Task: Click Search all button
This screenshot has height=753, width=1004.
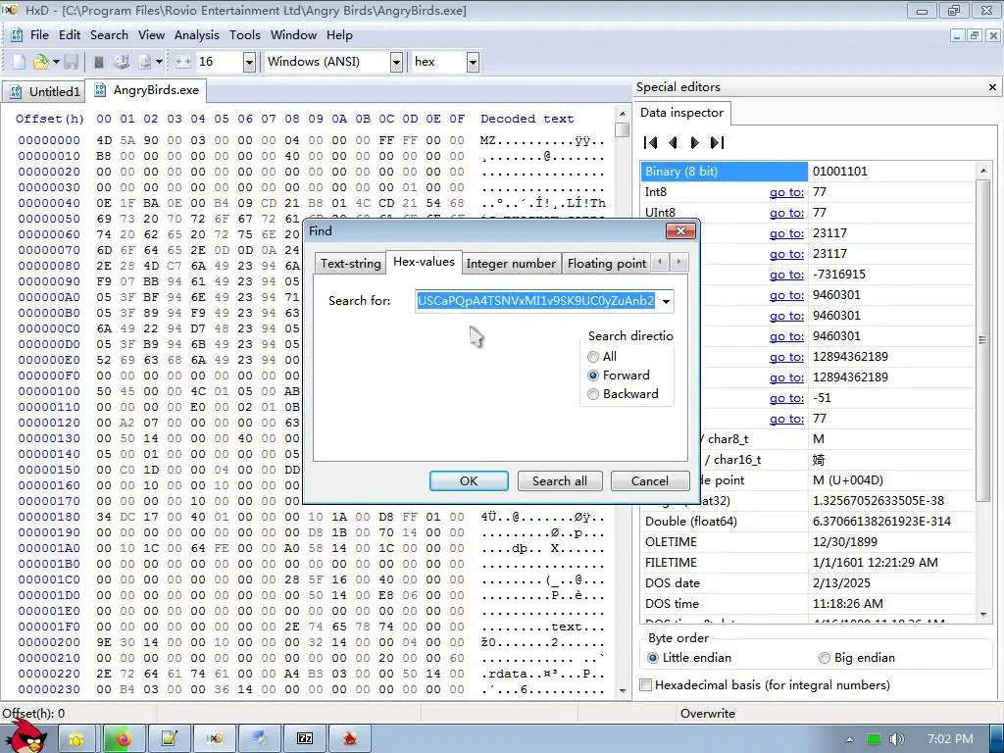Action: pos(560,480)
